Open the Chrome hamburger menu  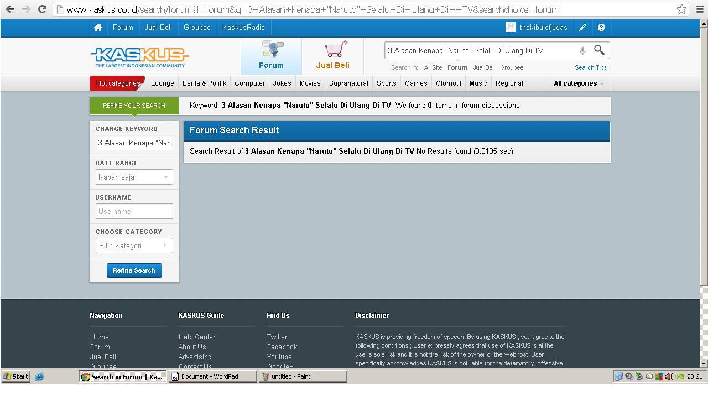pos(699,9)
